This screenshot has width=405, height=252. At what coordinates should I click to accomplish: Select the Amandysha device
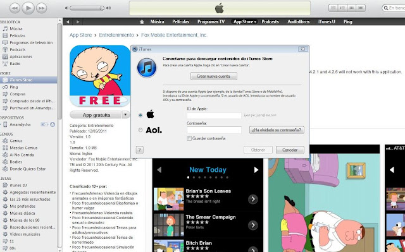(20, 124)
